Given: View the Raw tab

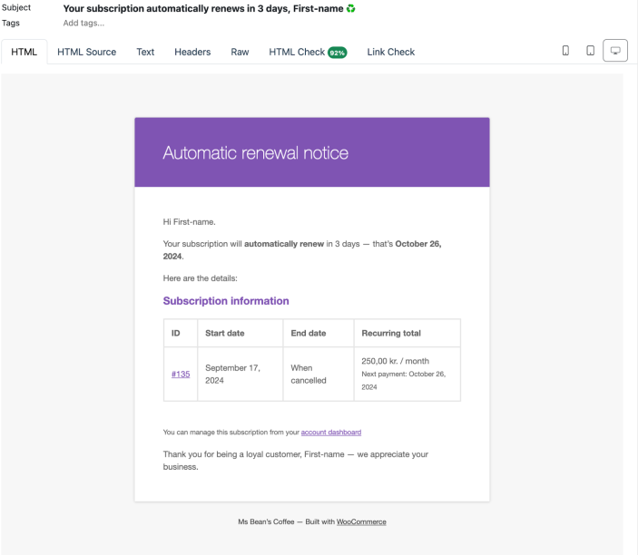Looking at the screenshot, I should click(240, 52).
